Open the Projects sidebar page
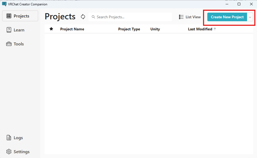Image resolution: width=257 pixels, height=158 pixels. click(20, 16)
